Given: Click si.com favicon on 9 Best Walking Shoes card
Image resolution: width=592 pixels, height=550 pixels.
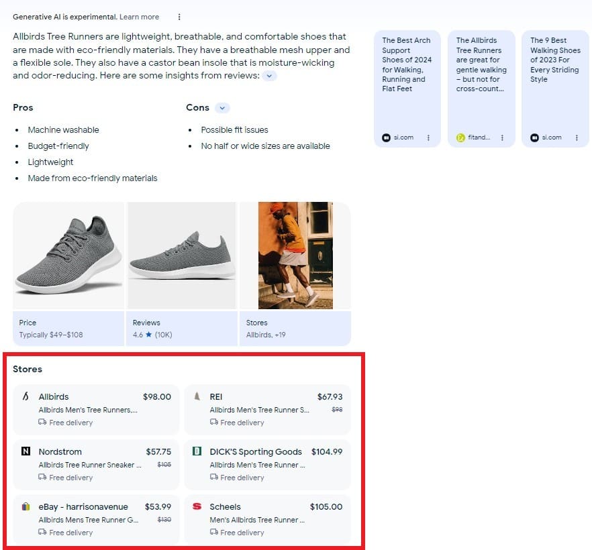Looking at the screenshot, I should (x=534, y=137).
